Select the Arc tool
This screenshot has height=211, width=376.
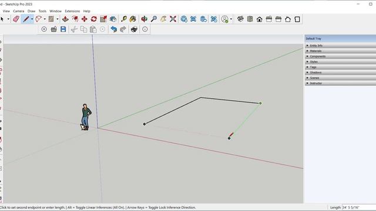[38, 19]
